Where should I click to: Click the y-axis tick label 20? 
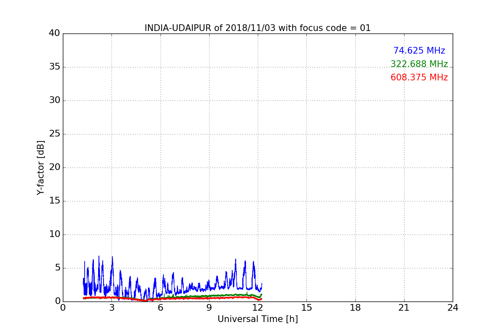(x=54, y=167)
